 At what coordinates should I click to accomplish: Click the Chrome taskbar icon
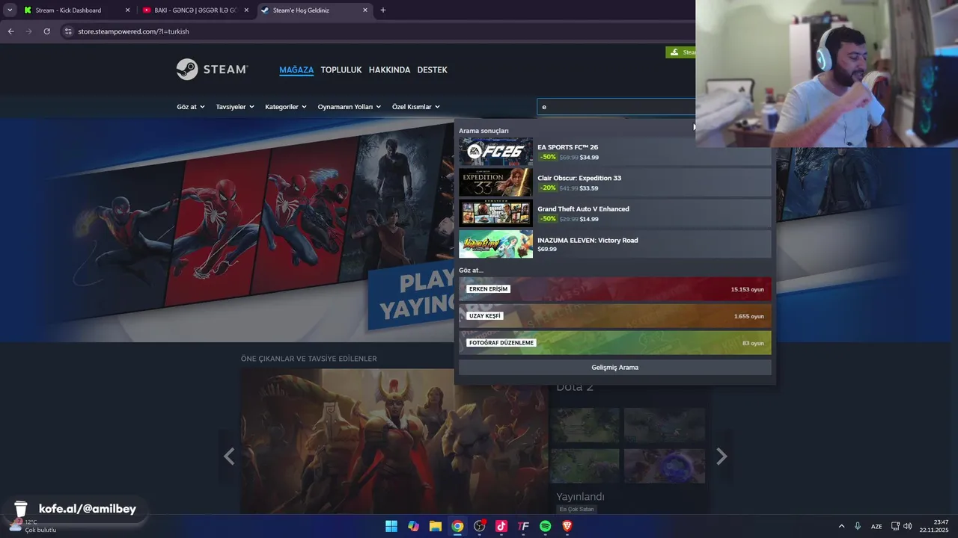[x=457, y=526]
